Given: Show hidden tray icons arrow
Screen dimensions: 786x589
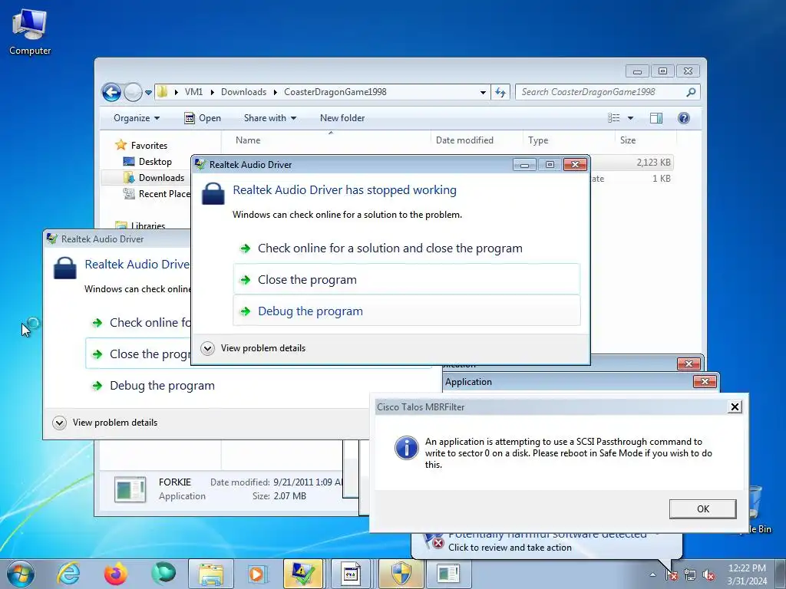Looking at the screenshot, I should point(652,574).
